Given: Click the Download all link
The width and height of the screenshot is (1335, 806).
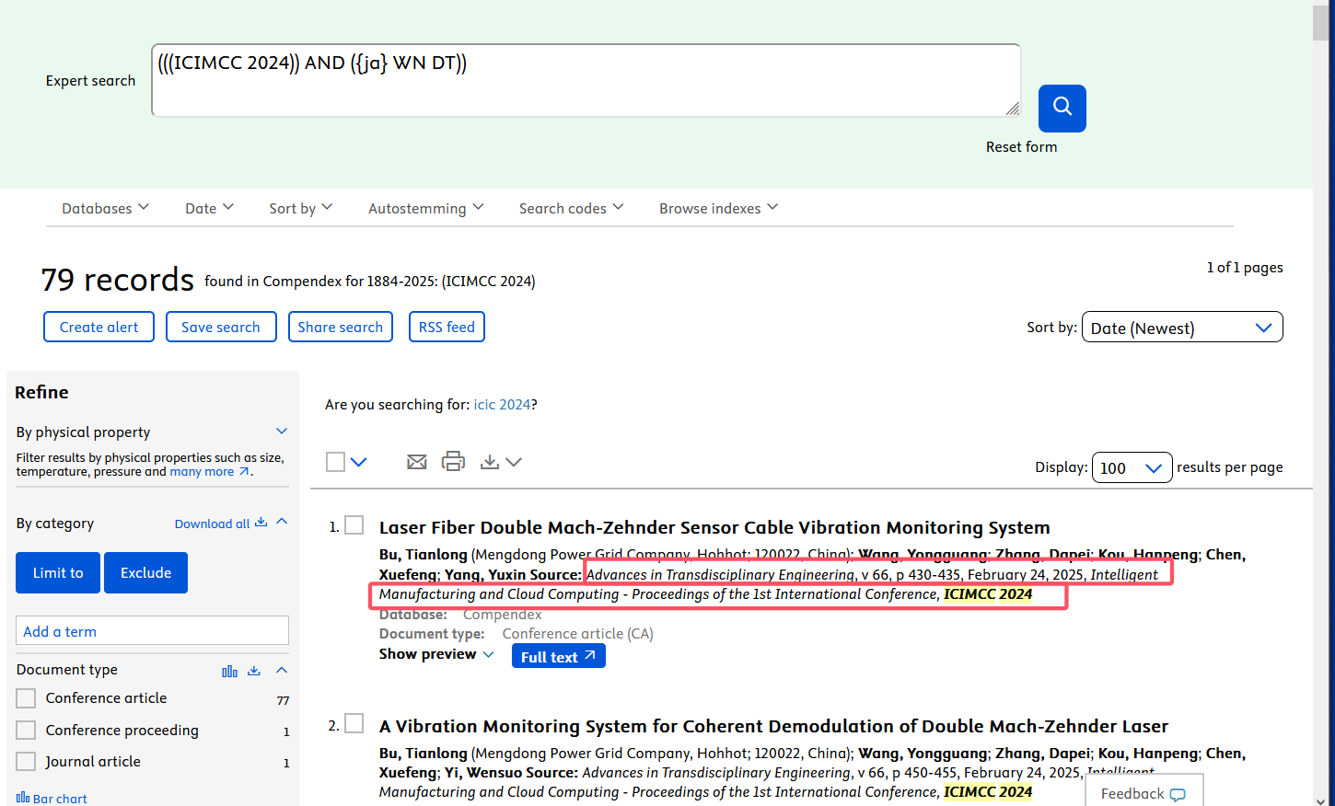Looking at the screenshot, I should (221, 524).
